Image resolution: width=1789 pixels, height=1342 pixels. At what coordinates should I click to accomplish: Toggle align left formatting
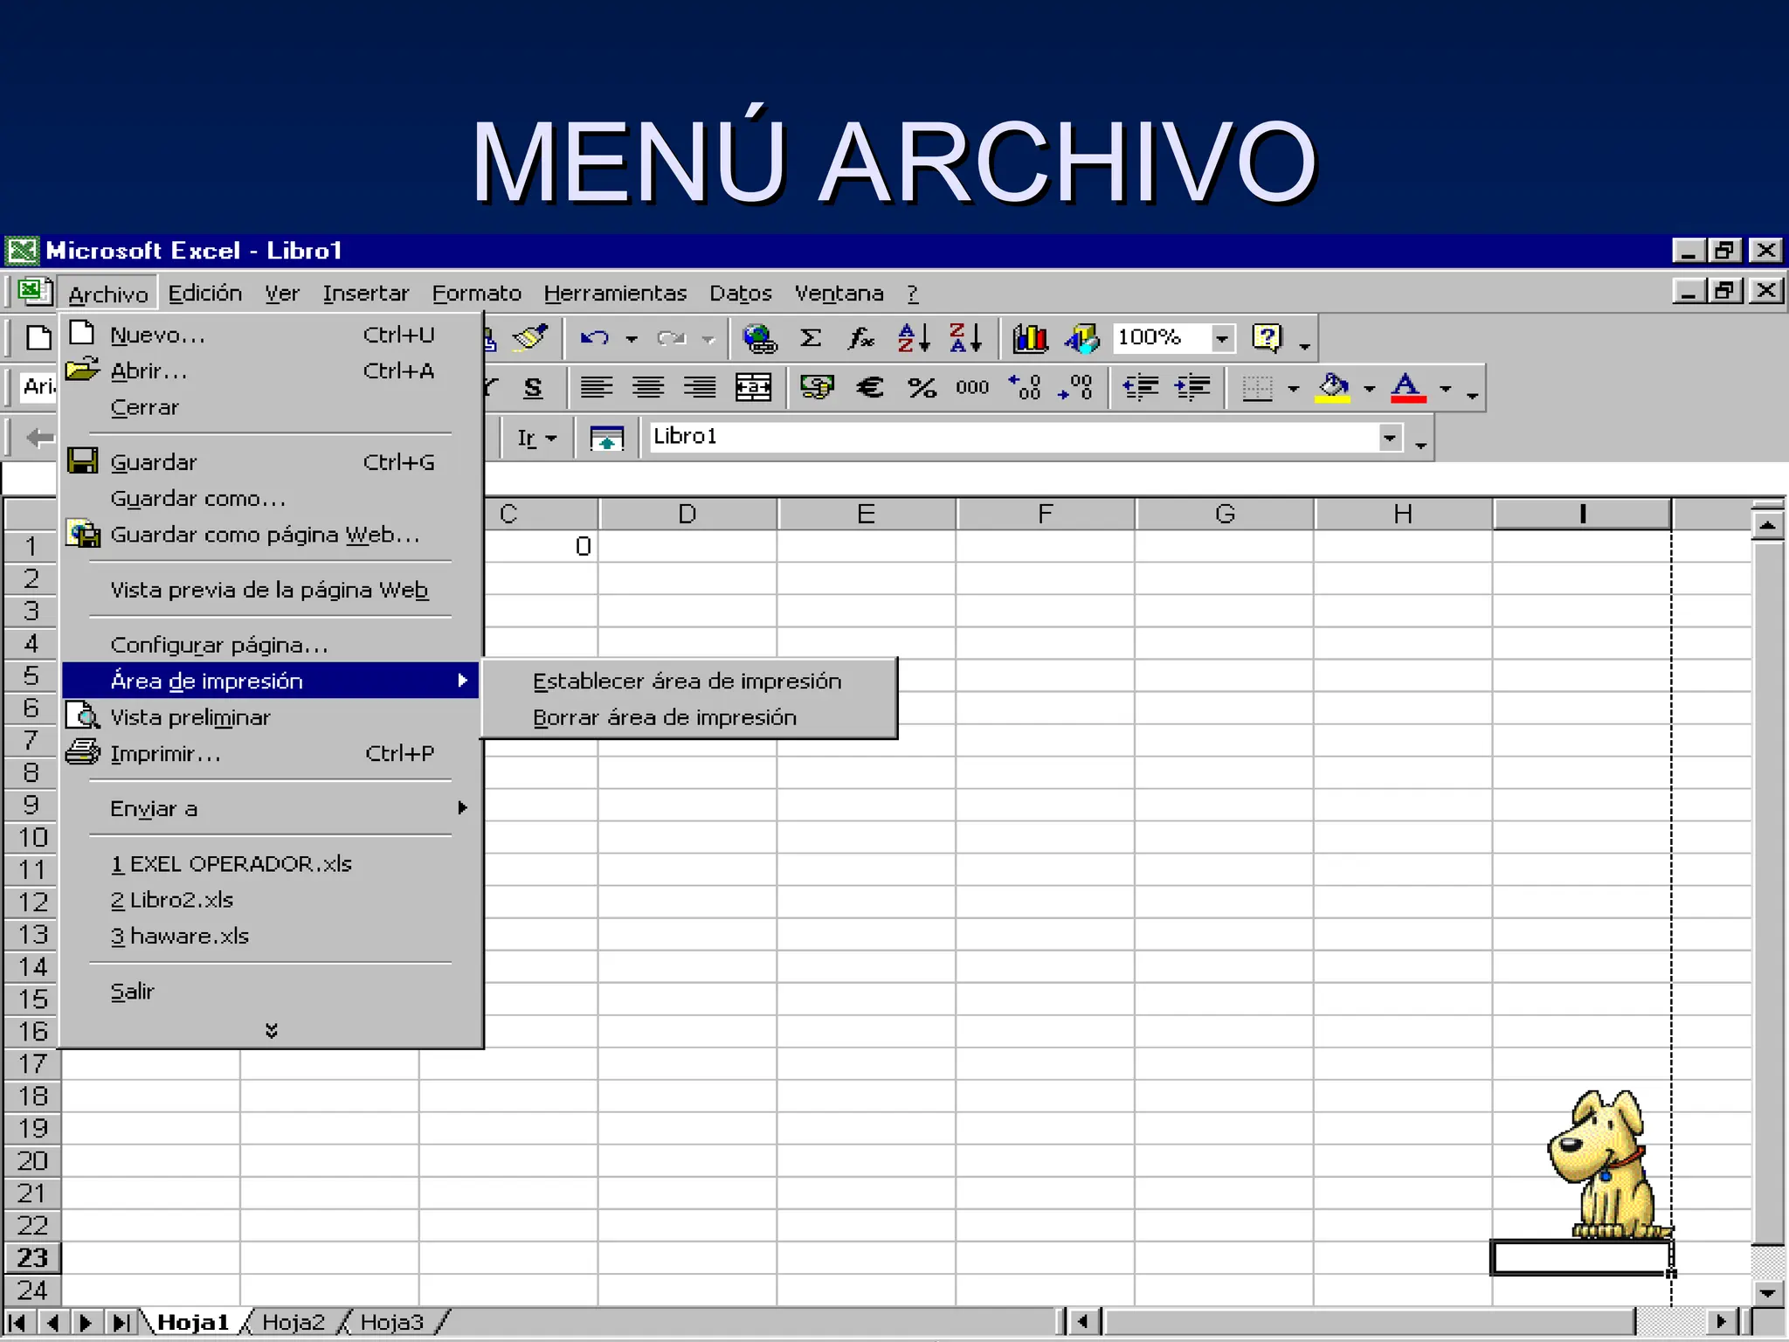[597, 388]
